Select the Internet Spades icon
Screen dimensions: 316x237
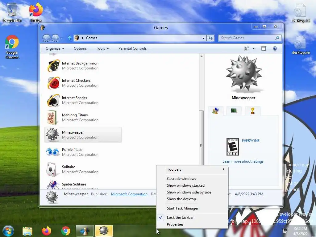click(53, 100)
